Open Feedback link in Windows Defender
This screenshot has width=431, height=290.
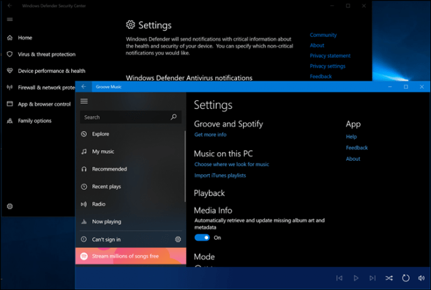[321, 76]
